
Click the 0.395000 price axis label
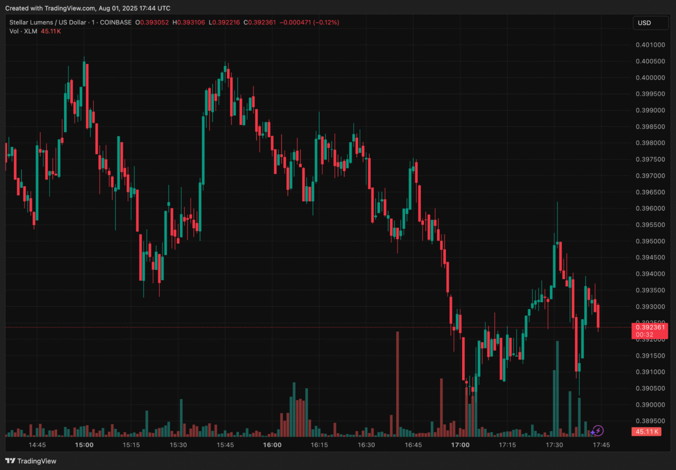tap(650, 241)
